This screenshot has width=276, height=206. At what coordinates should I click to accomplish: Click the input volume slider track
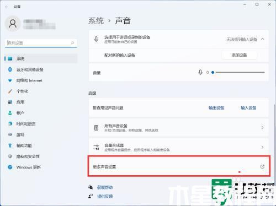(238, 72)
